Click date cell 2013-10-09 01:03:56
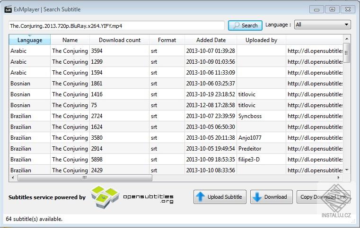 pos(211,62)
